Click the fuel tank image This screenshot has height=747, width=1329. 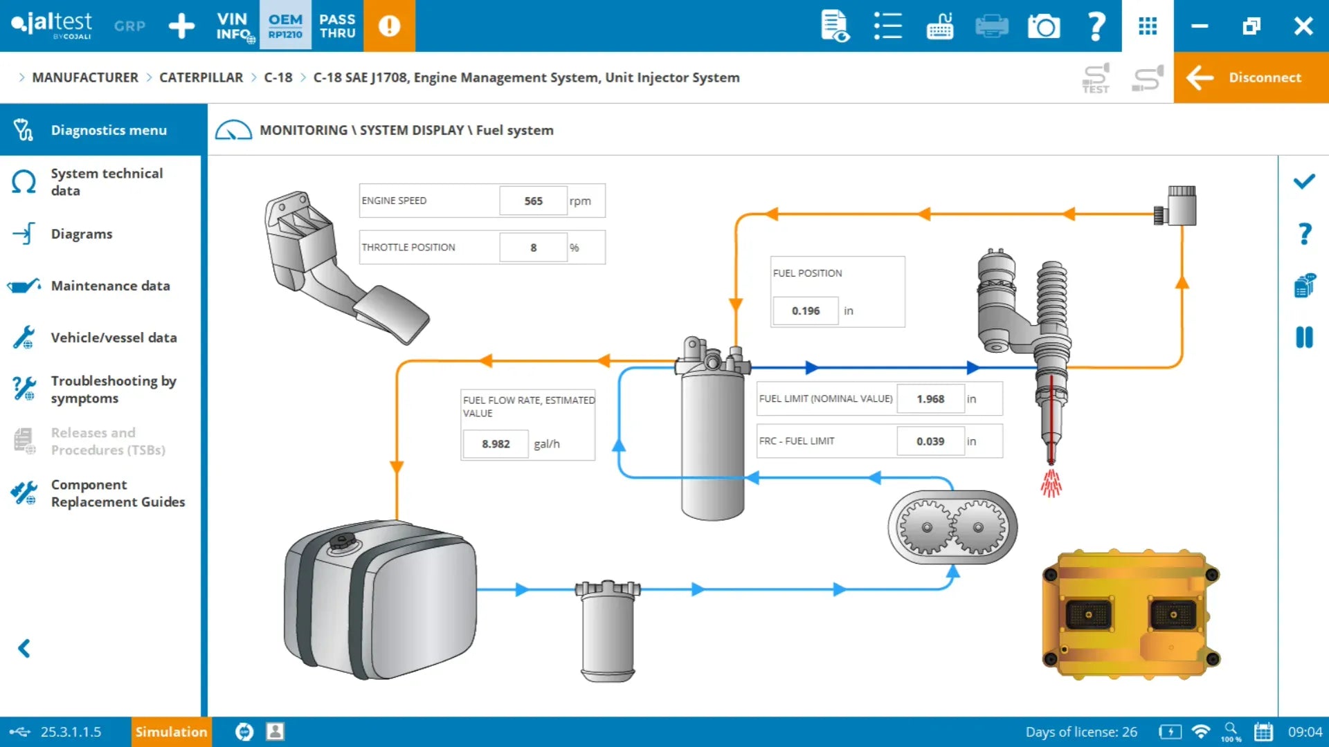point(380,600)
